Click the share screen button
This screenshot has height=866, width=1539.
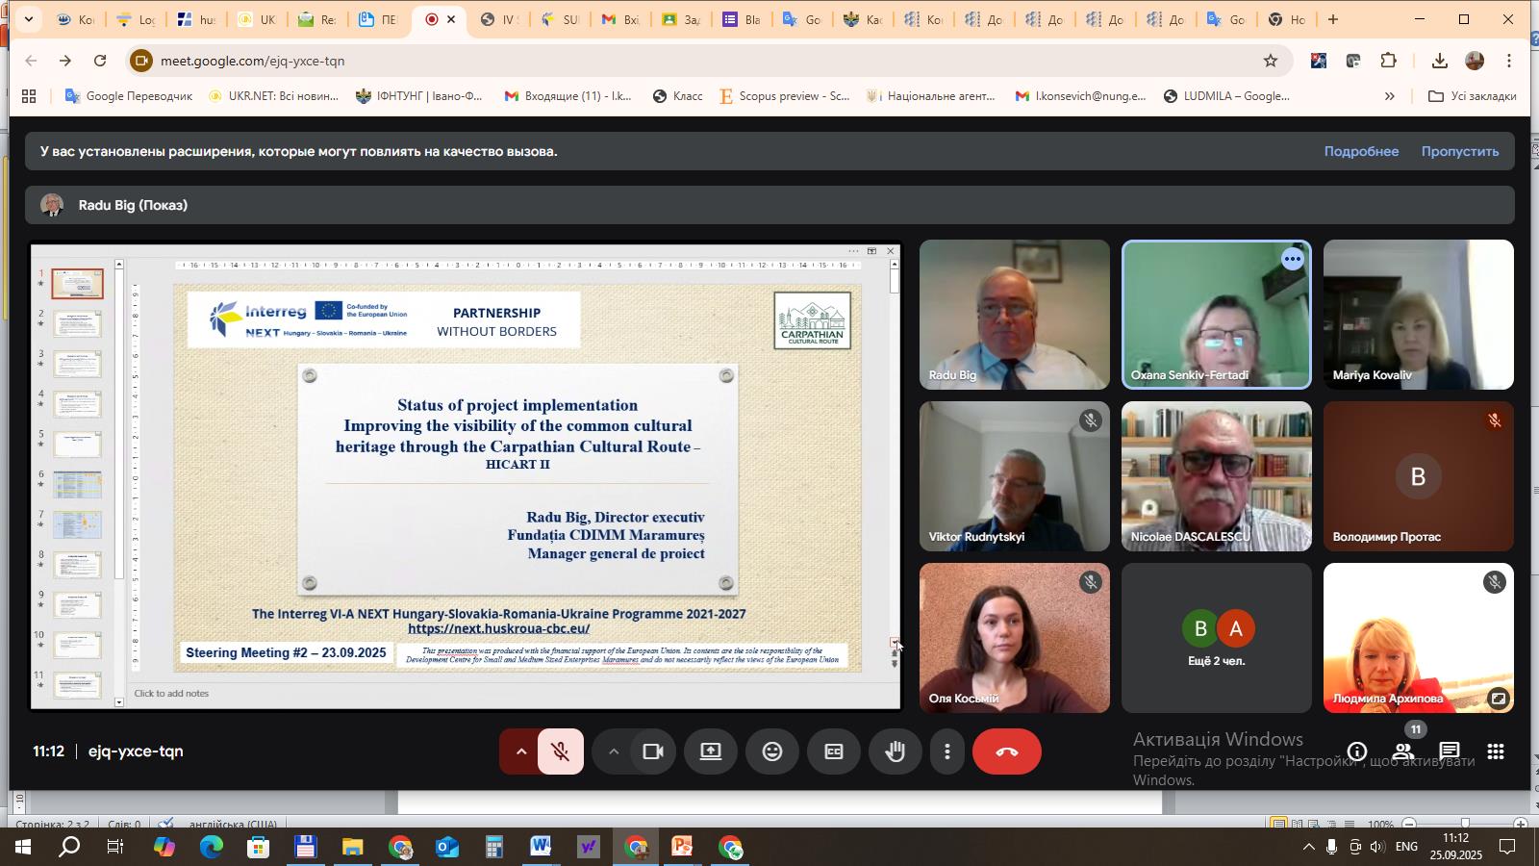pyautogui.click(x=711, y=752)
